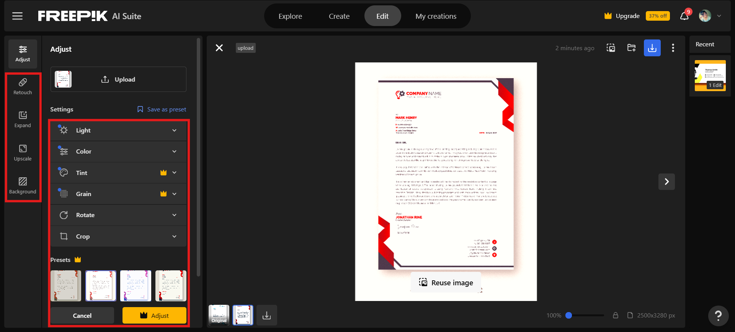
Task: Click the 37% off badge
Action: tap(658, 16)
